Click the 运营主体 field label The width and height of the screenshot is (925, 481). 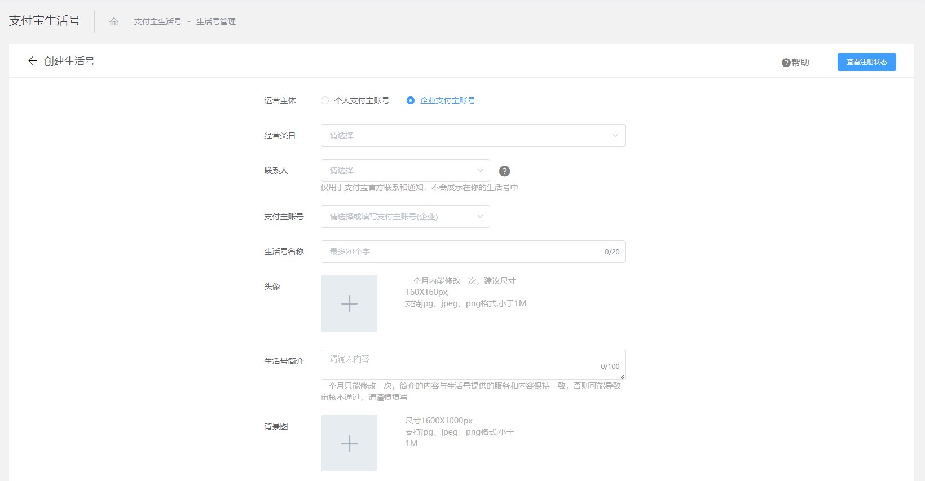pos(280,100)
